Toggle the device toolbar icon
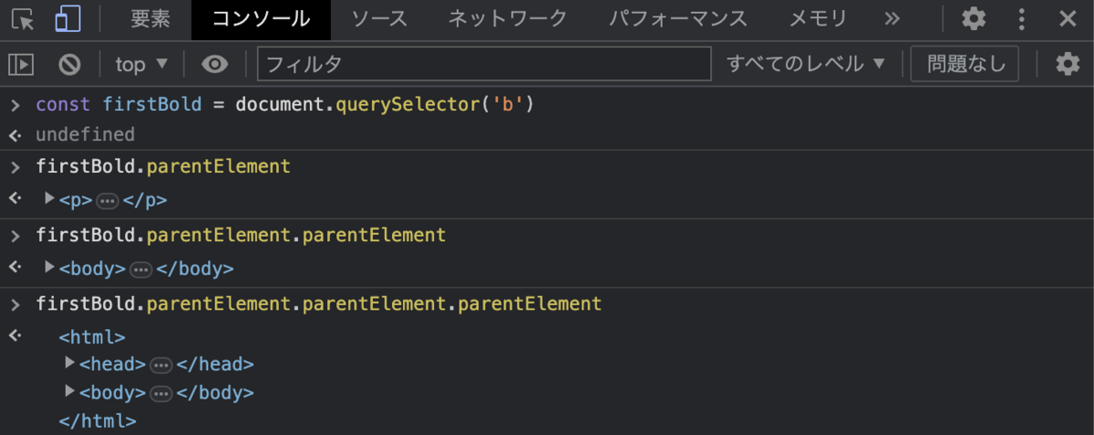Viewport: 1094px width, 435px height. point(67,18)
